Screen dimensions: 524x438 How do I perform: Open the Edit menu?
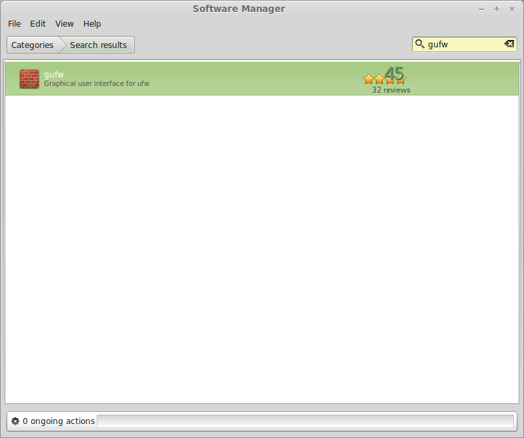pyautogui.click(x=38, y=24)
